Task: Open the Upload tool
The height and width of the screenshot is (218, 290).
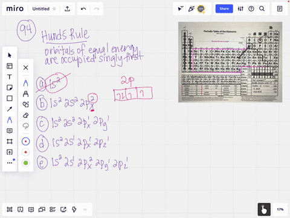Action: [x=10, y=152]
